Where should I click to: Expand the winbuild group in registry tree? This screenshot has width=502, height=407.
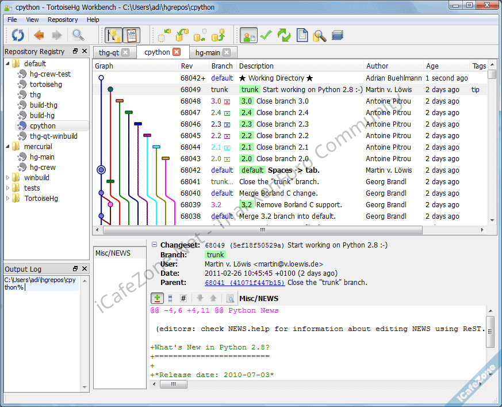tap(8, 178)
